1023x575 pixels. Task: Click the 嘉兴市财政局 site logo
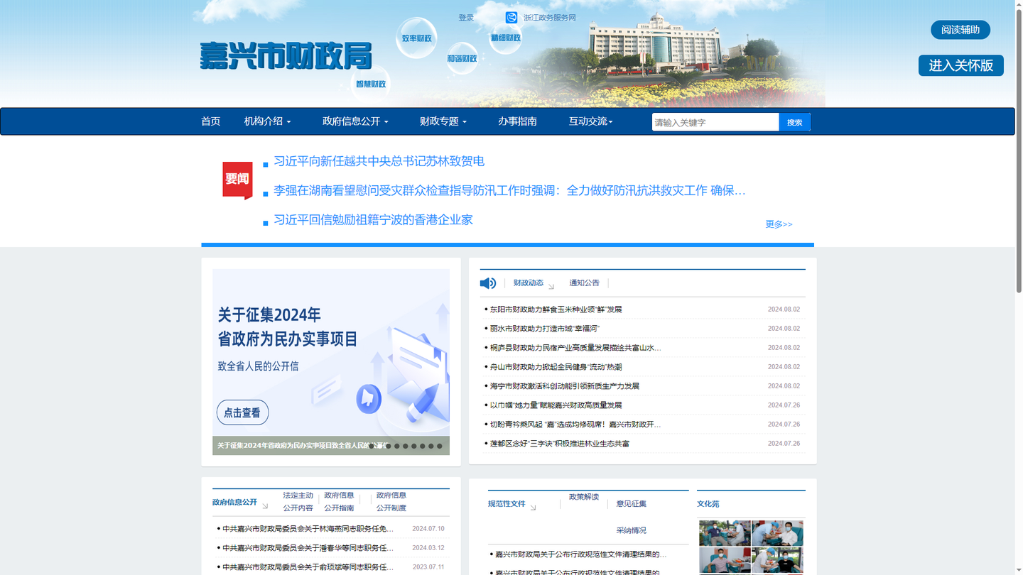coord(286,55)
